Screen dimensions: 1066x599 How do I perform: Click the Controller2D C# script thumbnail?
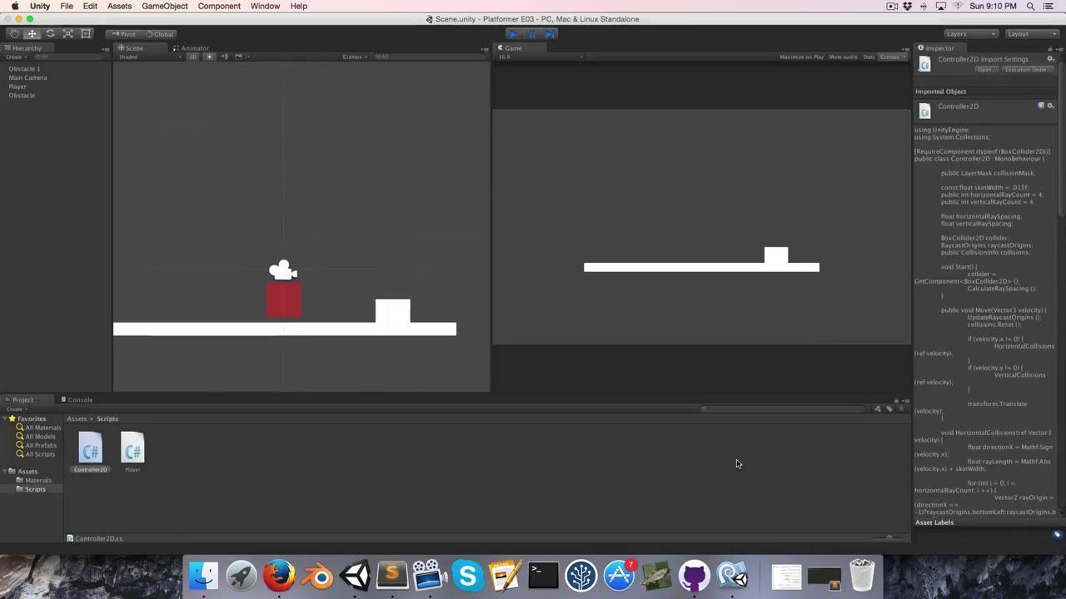tap(90, 448)
